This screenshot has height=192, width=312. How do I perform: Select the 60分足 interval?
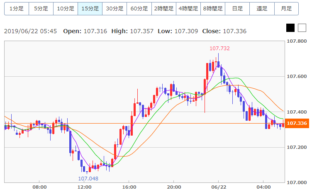pos(139,9)
